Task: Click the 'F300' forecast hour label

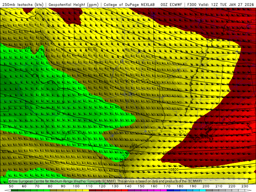Action: click(192, 4)
